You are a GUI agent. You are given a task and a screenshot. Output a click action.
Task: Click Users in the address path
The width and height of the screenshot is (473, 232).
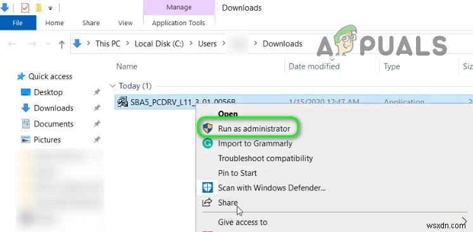(x=207, y=44)
